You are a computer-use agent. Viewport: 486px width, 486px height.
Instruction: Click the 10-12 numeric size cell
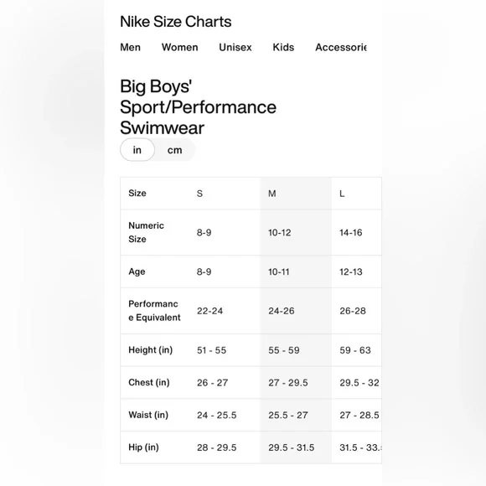pyautogui.click(x=280, y=232)
